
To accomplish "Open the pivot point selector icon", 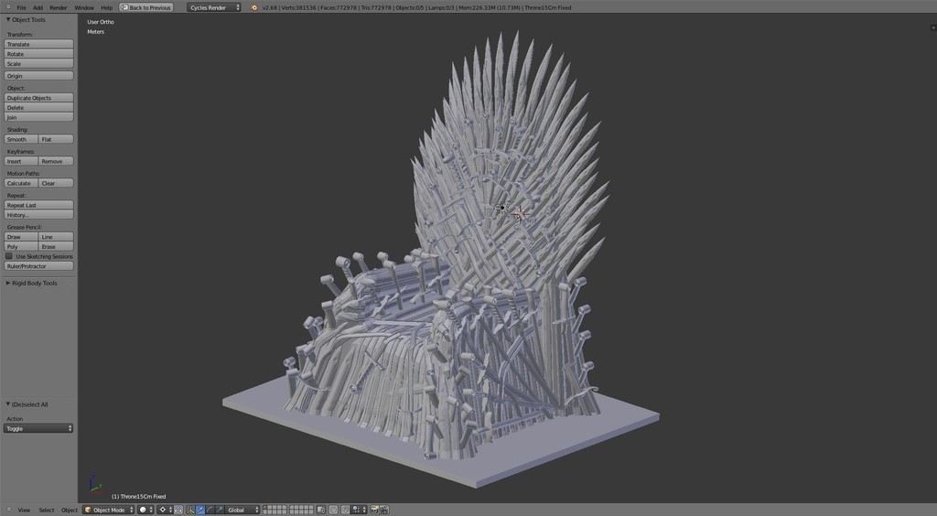I will [163, 510].
